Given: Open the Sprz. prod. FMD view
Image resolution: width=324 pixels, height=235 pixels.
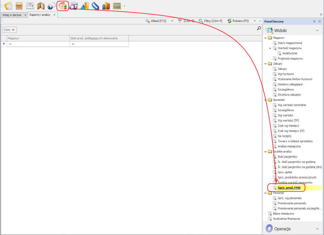Looking at the screenshot, I should 289,188.
